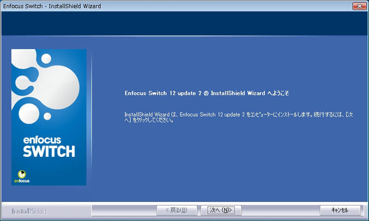The width and height of the screenshot is (369, 221).
Task: Click the window title 'Enfocus Switch - InstallShield Wizard'
Action: click(52, 6)
